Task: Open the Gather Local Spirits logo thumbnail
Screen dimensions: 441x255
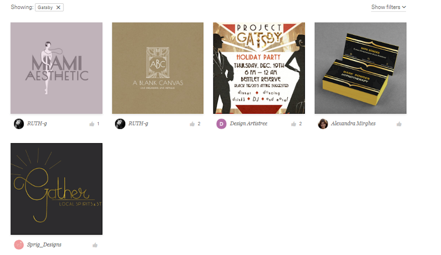Action: [56, 189]
